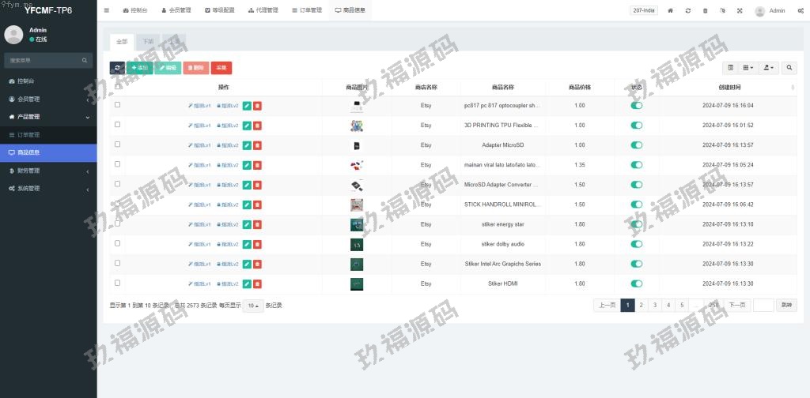Go to page 3 in pagination
Viewport: 810px width, 398px height.
point(654,305)
